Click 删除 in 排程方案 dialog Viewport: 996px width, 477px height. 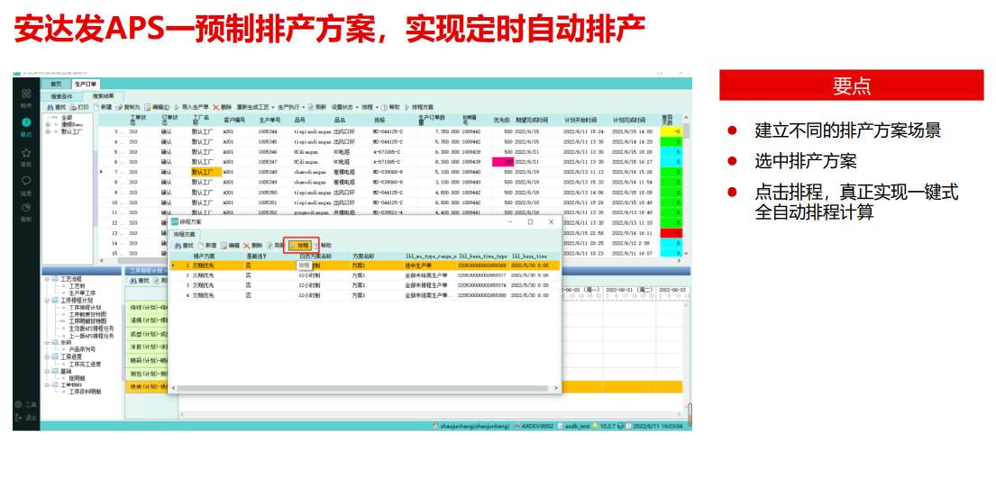[252, 246]
